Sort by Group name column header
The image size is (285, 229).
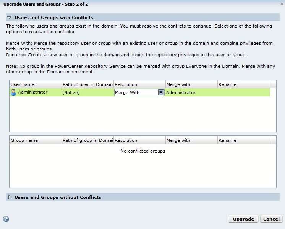(x=35, y=140)
